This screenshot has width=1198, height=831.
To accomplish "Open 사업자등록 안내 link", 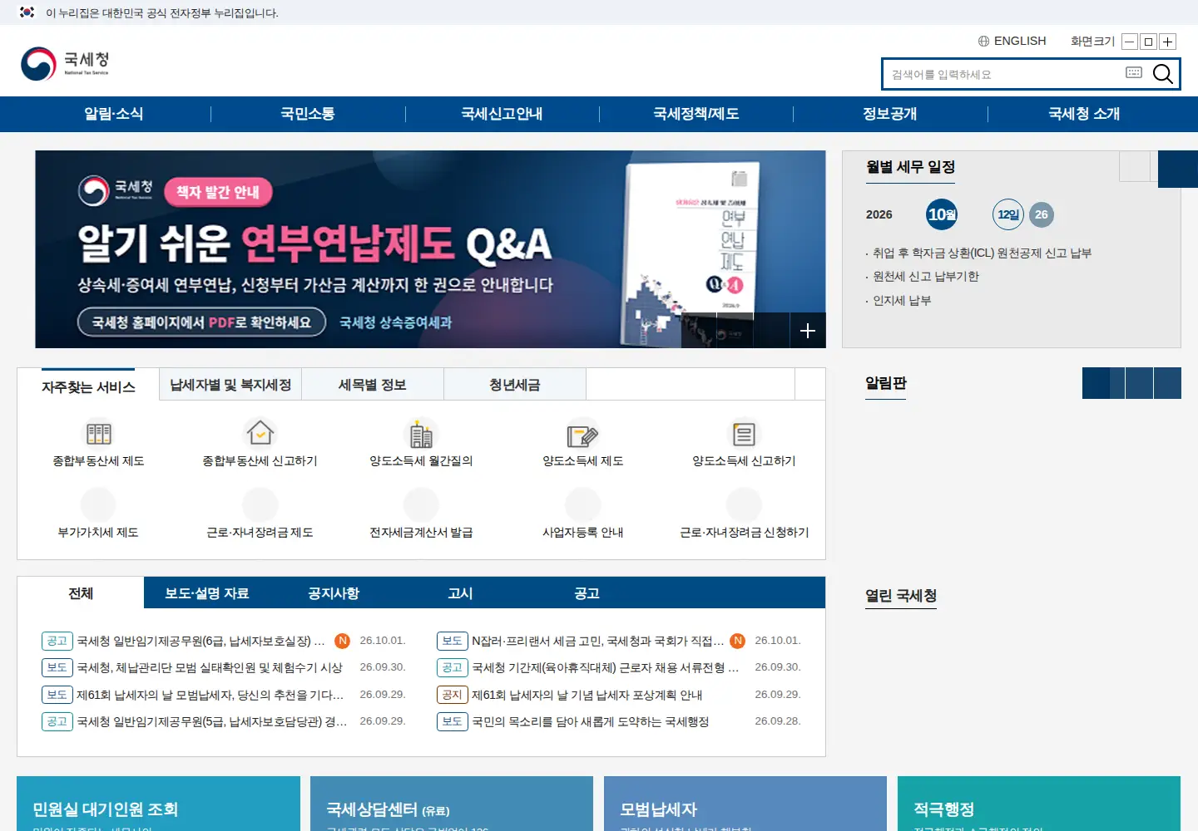I will (x=582, y=532).
